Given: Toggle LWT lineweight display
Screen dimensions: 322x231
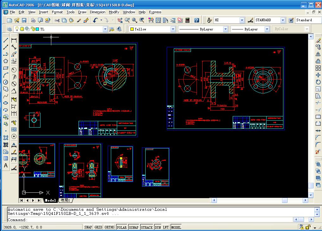Looking at the screenshot, I should (166, 227).
